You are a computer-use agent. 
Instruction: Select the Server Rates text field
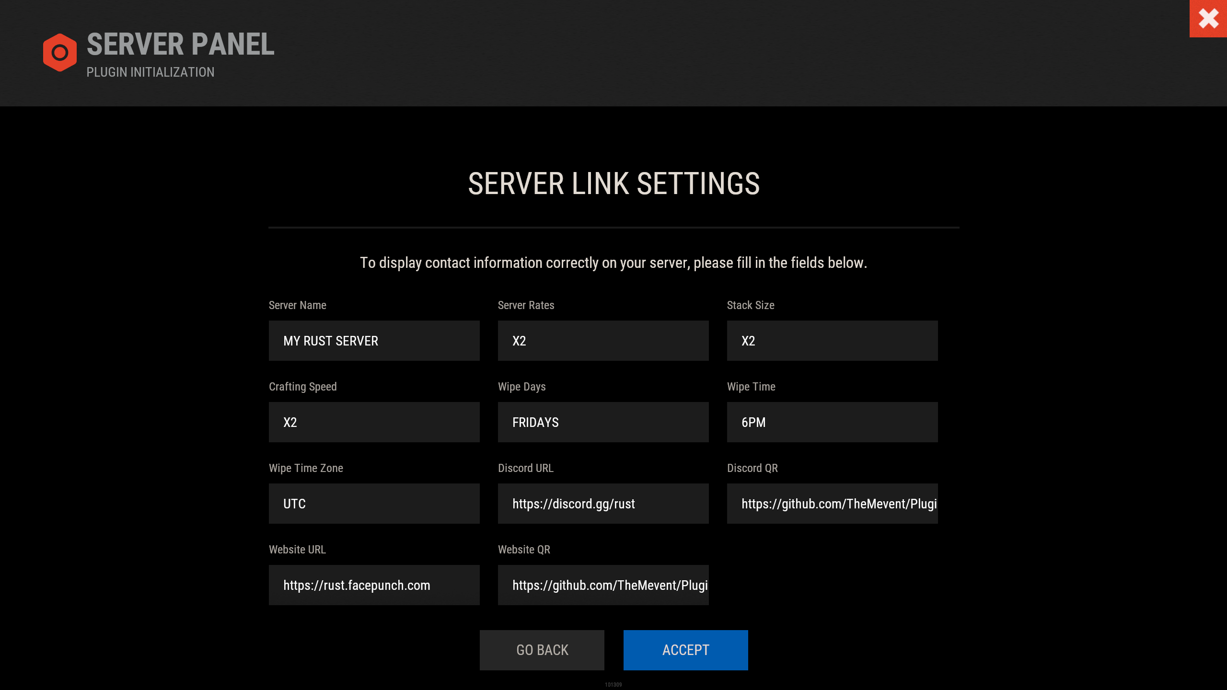tap(603, 341)
